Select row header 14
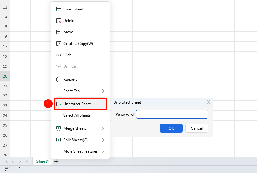Image resolution: width=257 pixels, height=173 pixels. pos(5,17)
